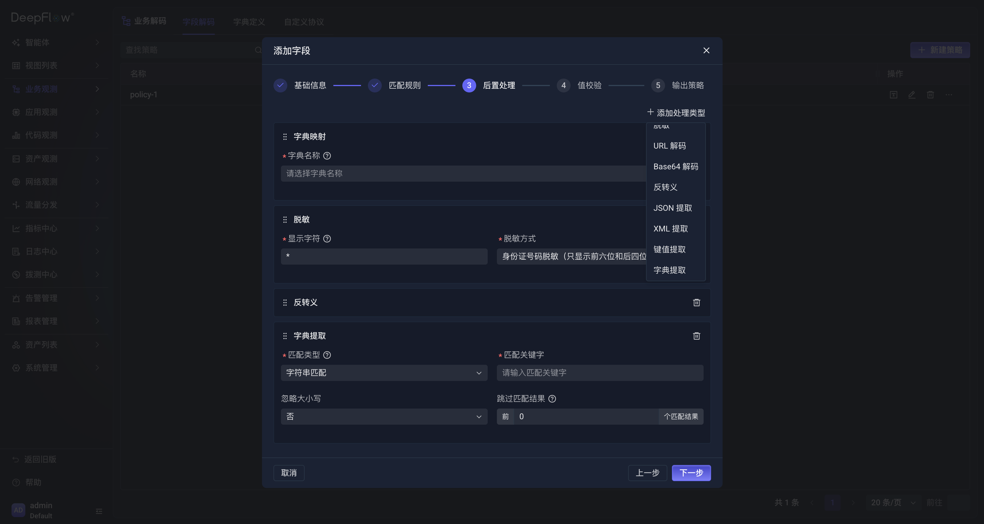Open the help tooltip beside 显示字符
Screen dimensions: 984x524
pos(327,239)
